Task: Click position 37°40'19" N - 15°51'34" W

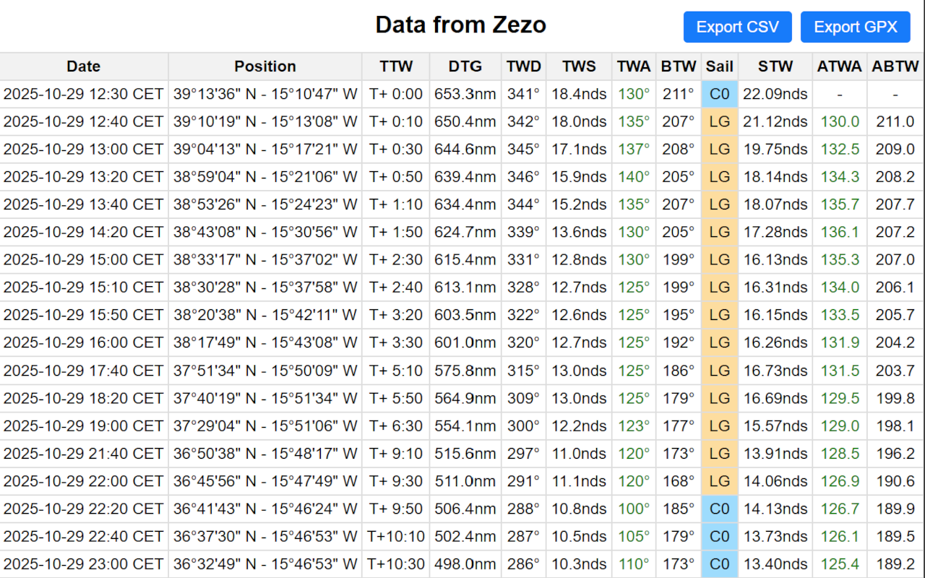Action: point(265,398)
